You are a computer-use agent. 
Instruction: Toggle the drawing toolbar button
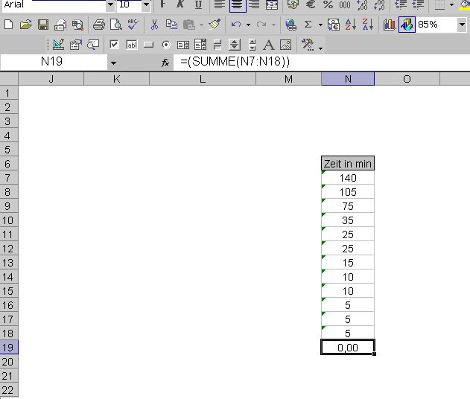(407, 25)
